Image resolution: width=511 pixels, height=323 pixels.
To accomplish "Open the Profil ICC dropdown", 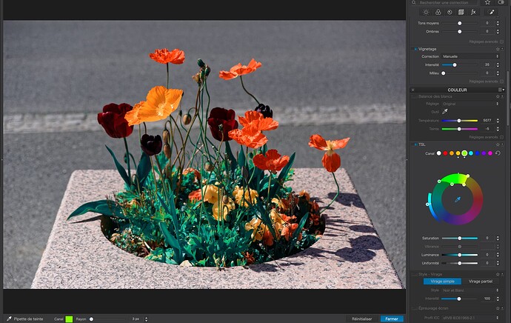I will pos(470,318).
